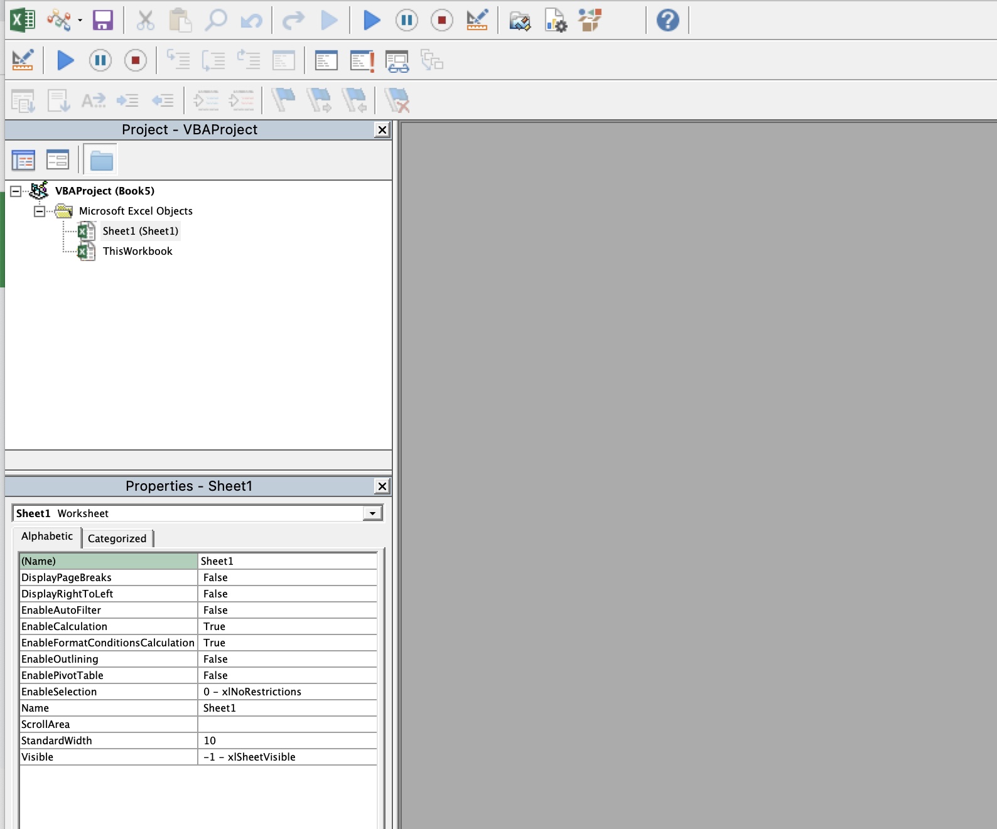Screen dimensions: 997x829
Task: Click the Run macro icon in top toolbar
Action: pos(372,20)
